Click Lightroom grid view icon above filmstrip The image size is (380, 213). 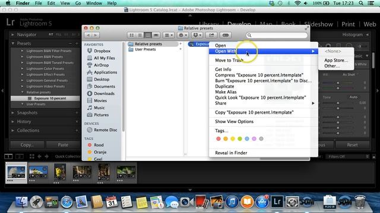[31, 156]
